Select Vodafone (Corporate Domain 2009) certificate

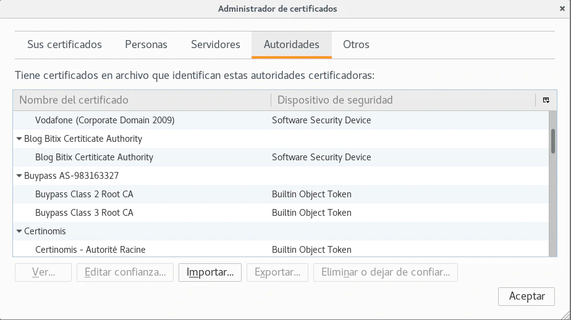[104, 120]
